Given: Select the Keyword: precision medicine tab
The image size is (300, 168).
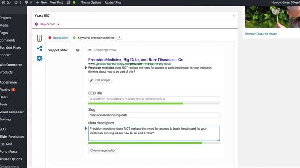Looking at the screenshot, I should click(93, 38).
